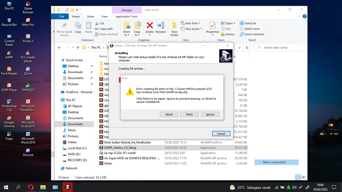Launch Fraps desktop shortcut
342x192 pixels.
click(x=9, y=136)
